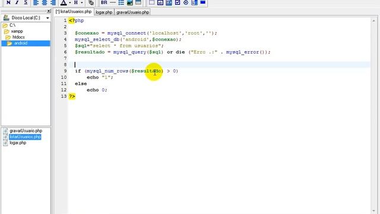
Task: Insert a line break with BR icon
Action: (x=104, y=2)
